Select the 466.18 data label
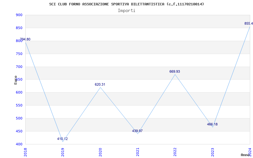Screen dimensions: 253x158 [x=212, y=124]
